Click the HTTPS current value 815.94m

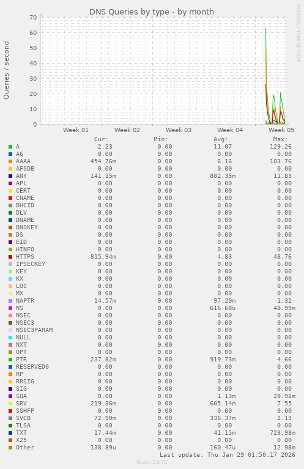[103, 257]
